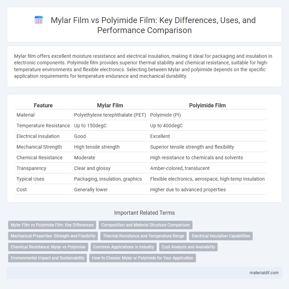Open 'Mylar Film vs Polyimide Film: Key Differences' tag
The height and width of the screenshot is (289, 289).
coord(52,225)
